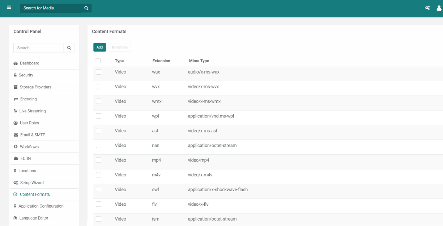Click the magnifier icon in top media search
Image resolution: width=443 pixels, height=226 pixels.
coord(86,8)
